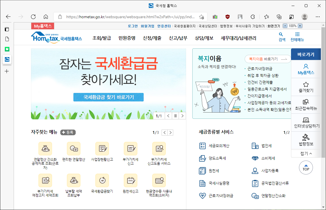Image resolution: width=326 pixels, height=210 pixels.
Task: Open the 국세환급금찾기 icon
Action: 102,180
